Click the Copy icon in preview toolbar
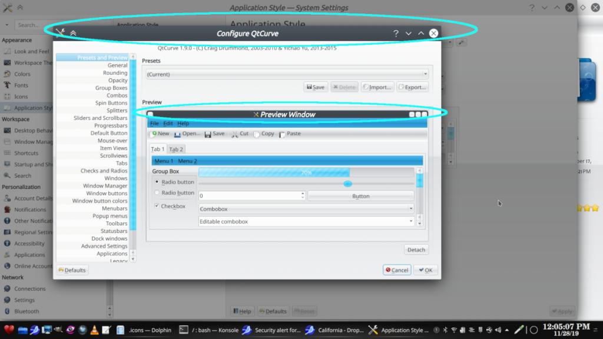The width and height of the screenshot is (603, 339). (x=257, y=134)
